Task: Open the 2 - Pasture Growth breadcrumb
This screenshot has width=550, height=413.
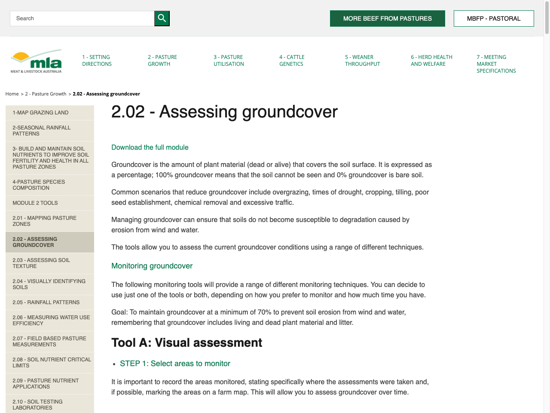Action: click(46, 93)
